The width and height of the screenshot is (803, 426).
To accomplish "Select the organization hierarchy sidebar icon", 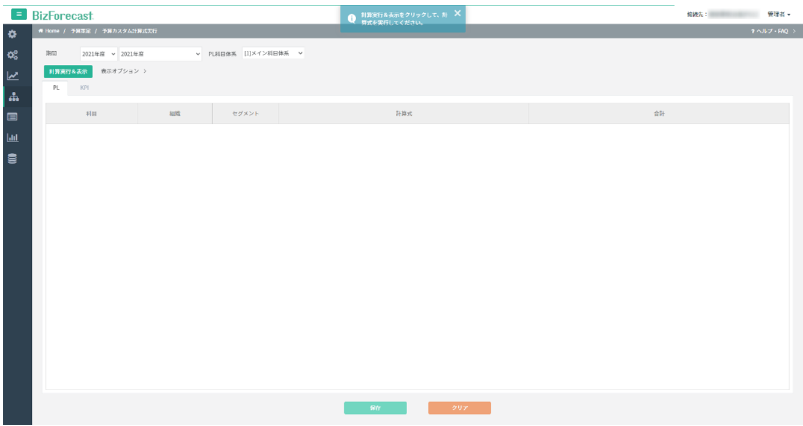I will [13, 97].
